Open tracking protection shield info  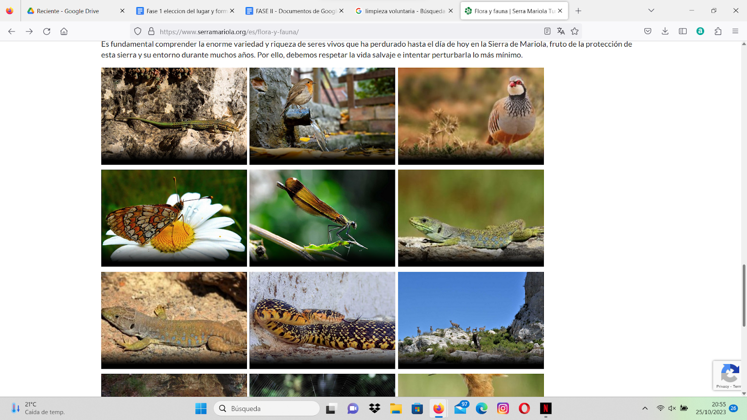coord(138,31)
